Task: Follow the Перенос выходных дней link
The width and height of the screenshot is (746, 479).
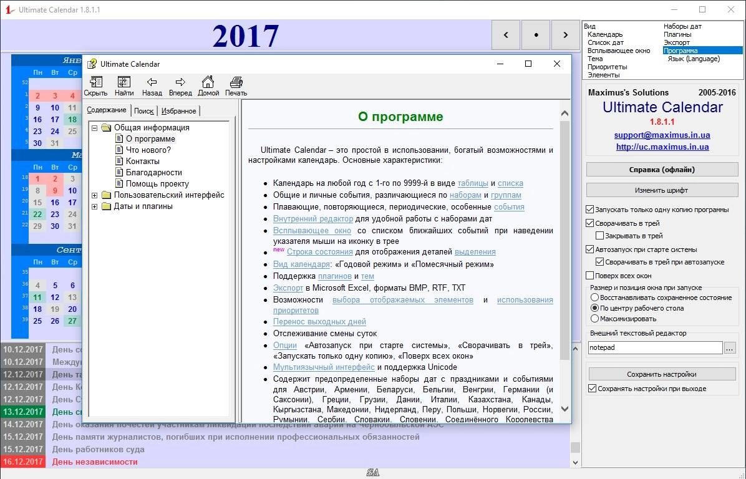Action: (x=319, y=322)
